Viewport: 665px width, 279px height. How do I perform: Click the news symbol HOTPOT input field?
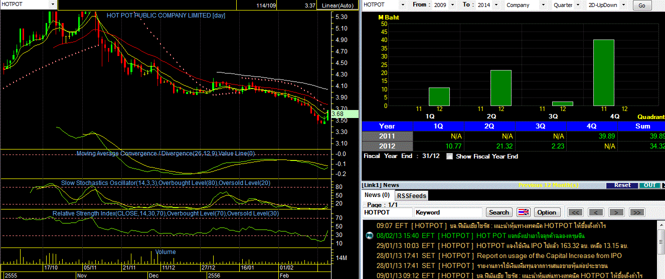(387, 212)
